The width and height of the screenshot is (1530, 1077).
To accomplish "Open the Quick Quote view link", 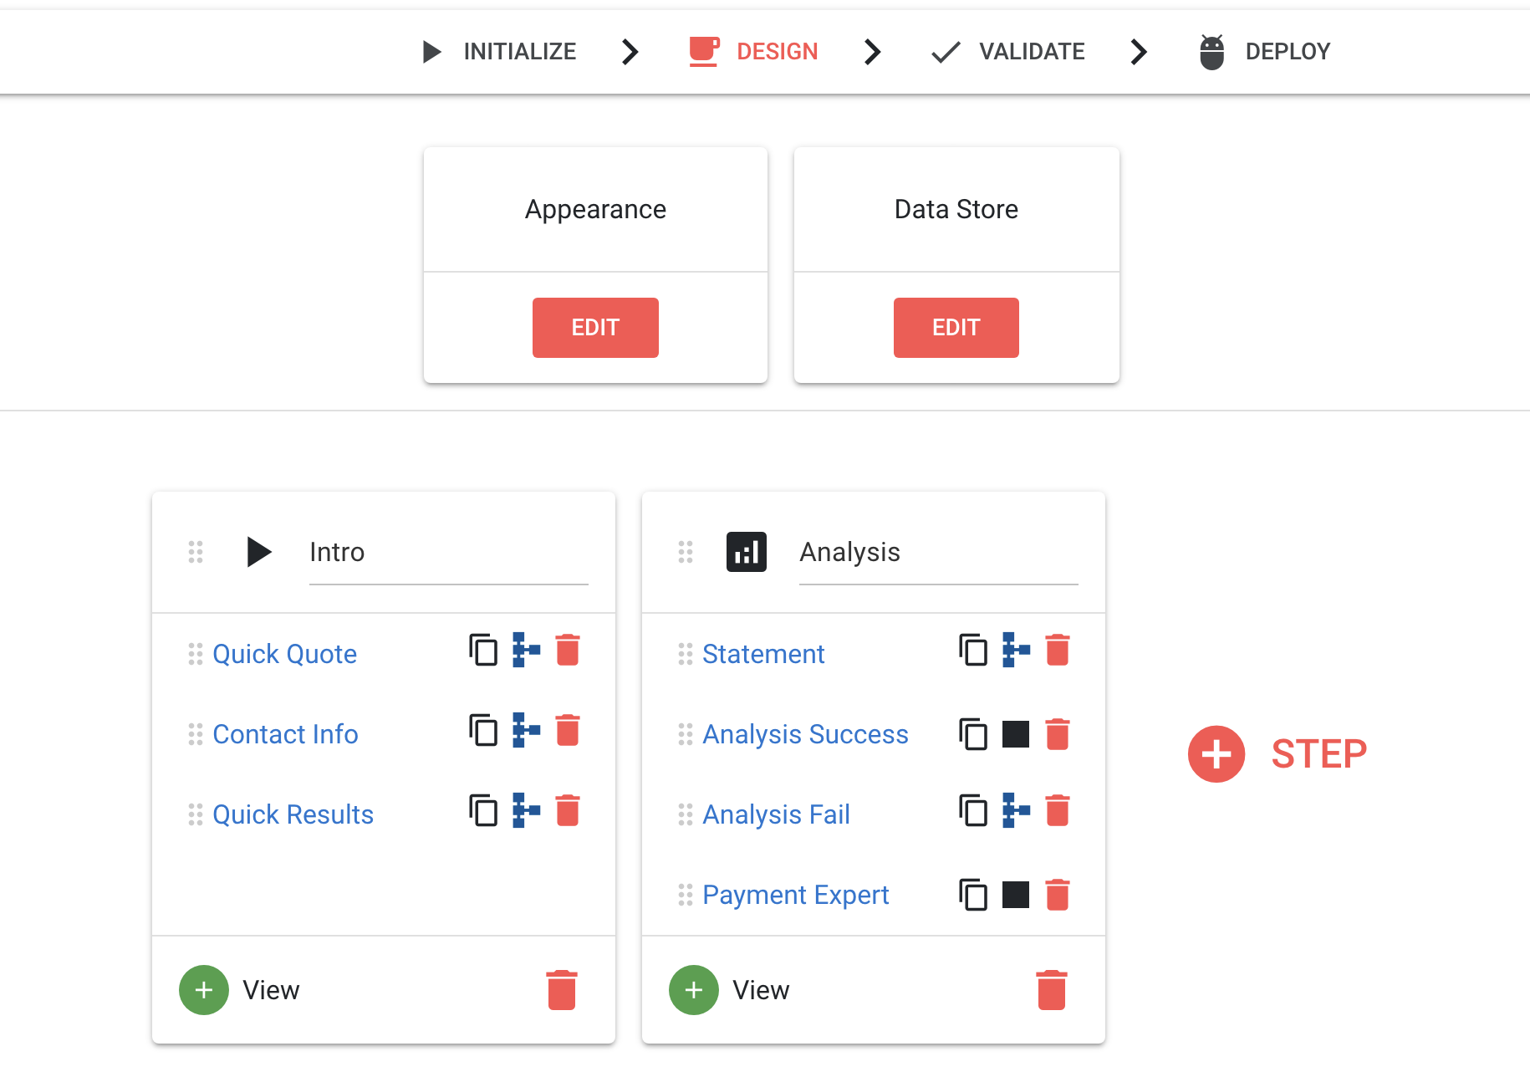I will pos(284,654).
